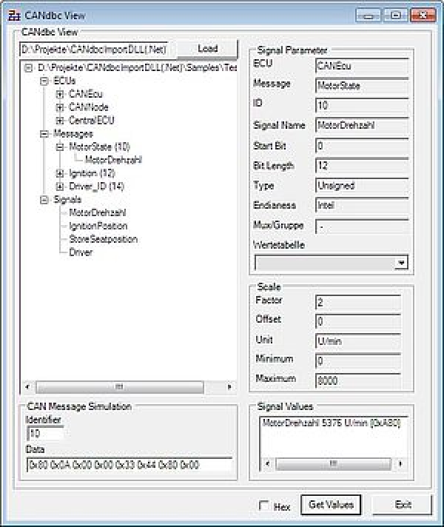Expand the Driver_ID (14) message node

tap(60, 186)
